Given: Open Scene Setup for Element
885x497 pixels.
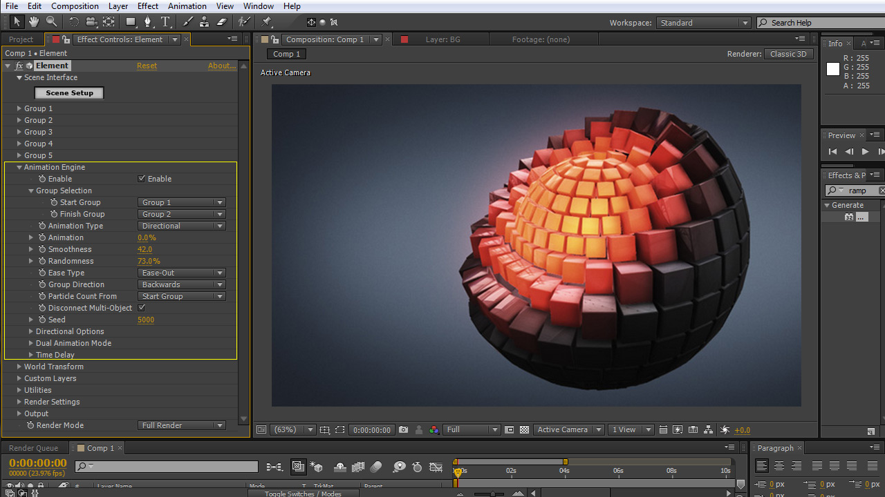Looking at the screenshot, I should click(x=68, y=92).
